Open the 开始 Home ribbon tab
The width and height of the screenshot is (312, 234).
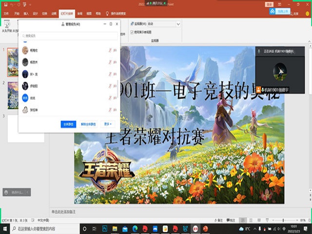point(17,14)
